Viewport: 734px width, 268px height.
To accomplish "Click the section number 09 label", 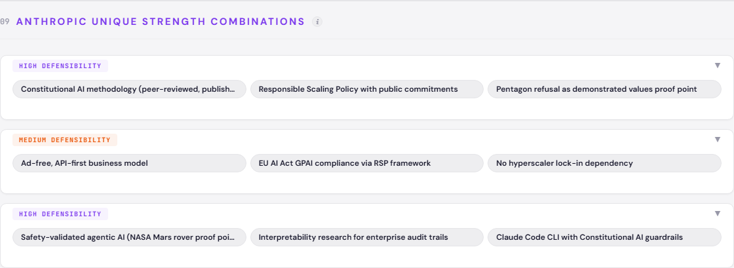I will coord(5,22).
